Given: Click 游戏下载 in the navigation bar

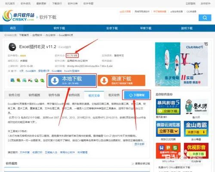Looking at the screenshot, I should (x=187, y=28).
